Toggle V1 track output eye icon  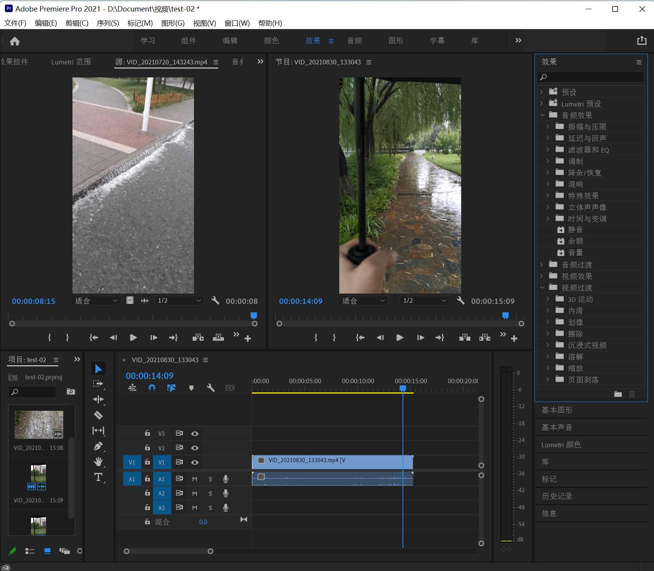tap(195, 463)
